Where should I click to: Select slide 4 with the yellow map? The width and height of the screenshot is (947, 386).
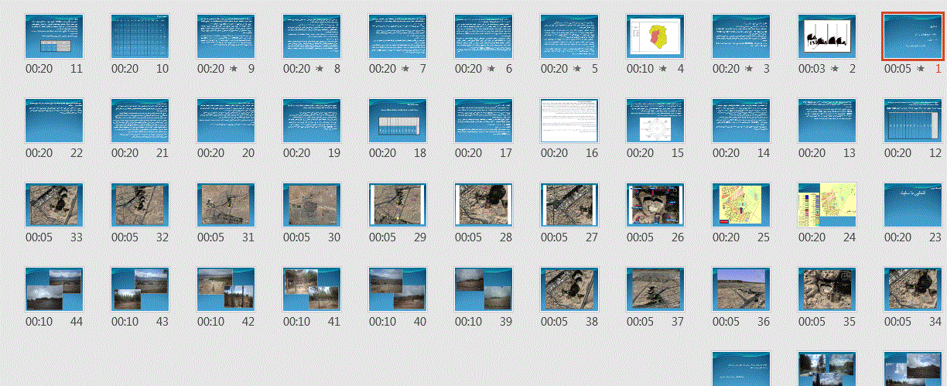655,36
